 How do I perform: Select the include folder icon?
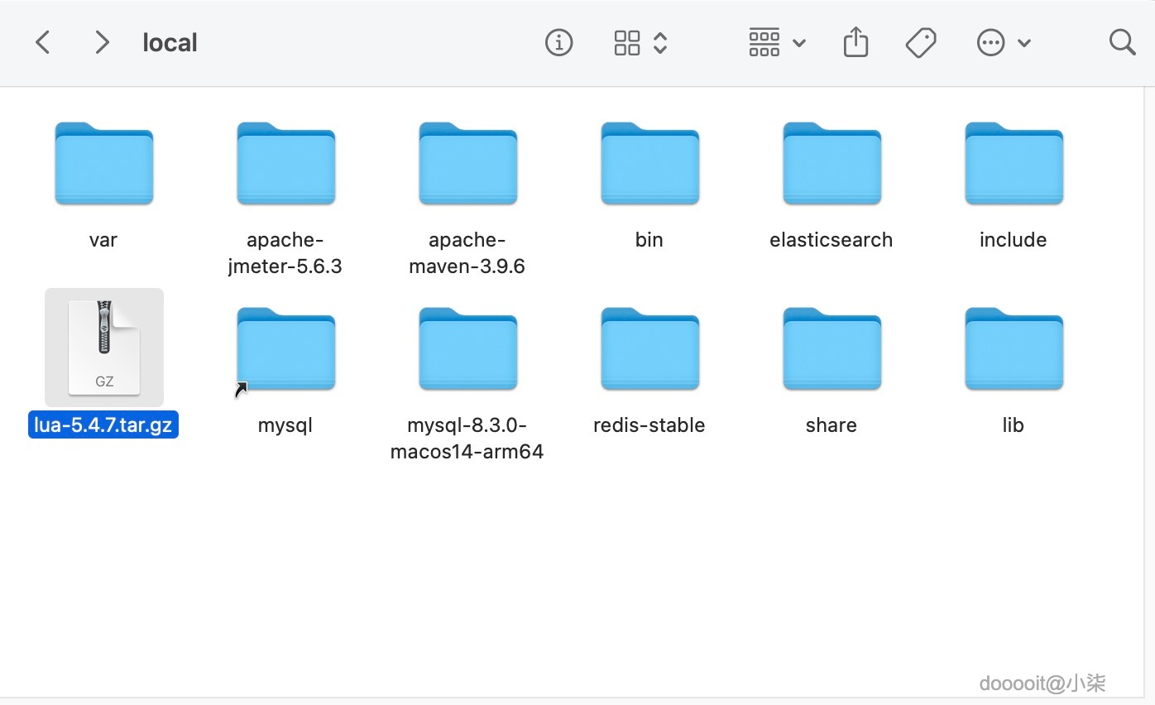pos(1014,163)
